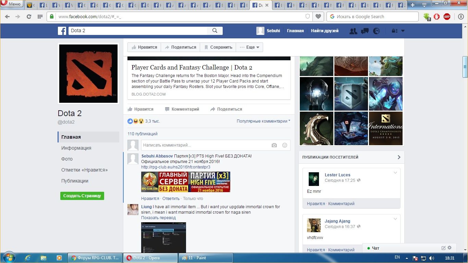Open chat settings gear icon
468x263 pixels.
449,248
